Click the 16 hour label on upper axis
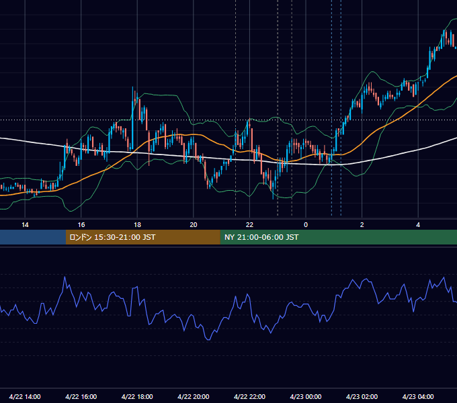The image size is (457, 403). point(81,225)
